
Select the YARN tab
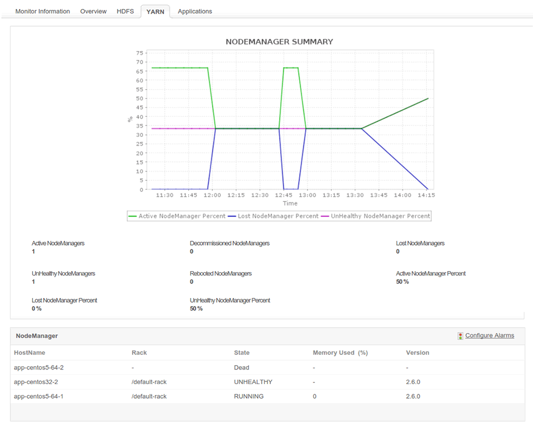click(156, 11)
